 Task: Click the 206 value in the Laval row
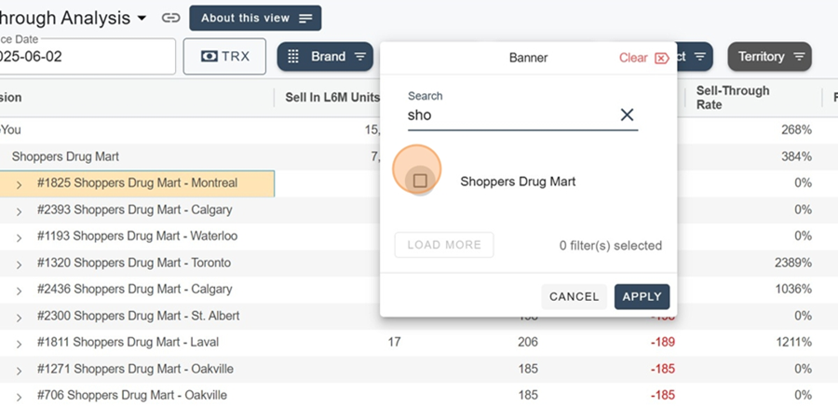528,342
